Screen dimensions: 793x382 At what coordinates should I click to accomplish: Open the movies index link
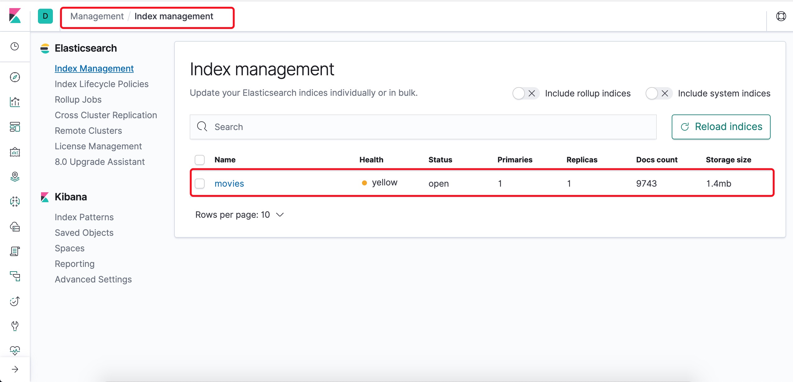229,183
